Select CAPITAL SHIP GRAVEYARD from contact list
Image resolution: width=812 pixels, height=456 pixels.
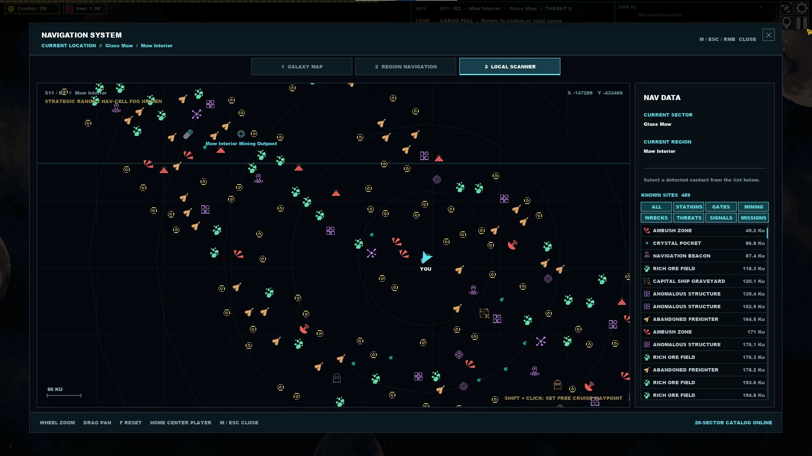[x=705, y=281]
